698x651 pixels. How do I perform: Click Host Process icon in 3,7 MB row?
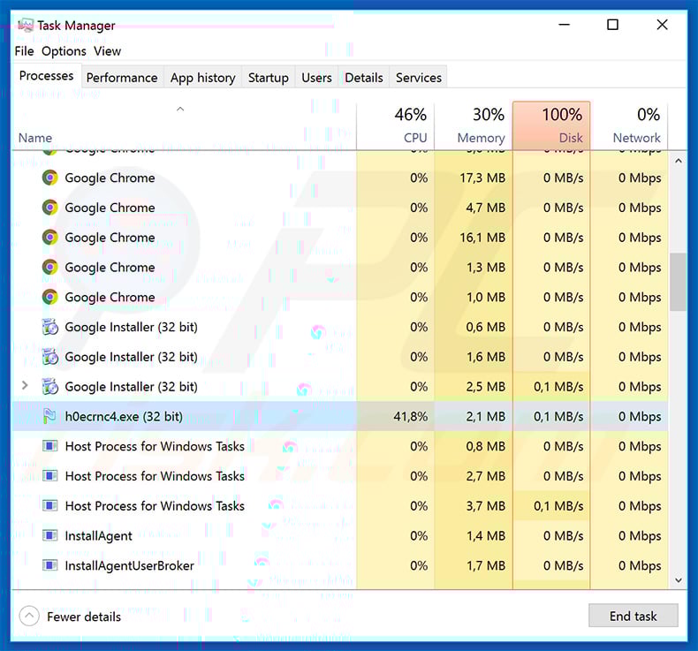point(49,505)
